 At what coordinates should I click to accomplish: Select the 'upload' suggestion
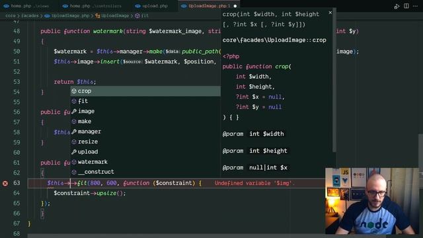145,151
